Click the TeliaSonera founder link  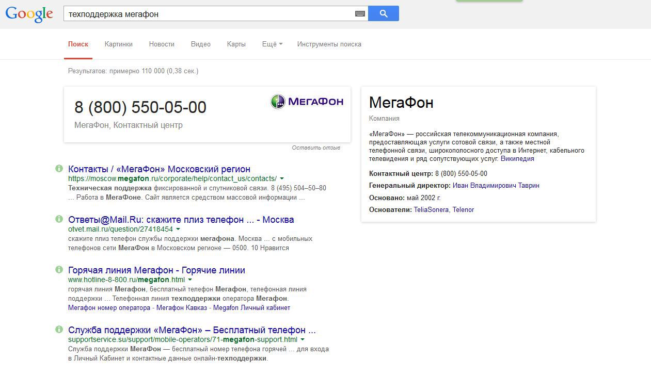pyautogui.click(x=431, y=209)
